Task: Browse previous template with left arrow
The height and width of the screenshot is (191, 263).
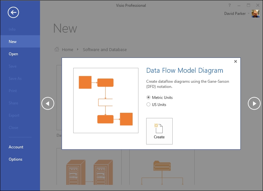Action: point(48,103)
